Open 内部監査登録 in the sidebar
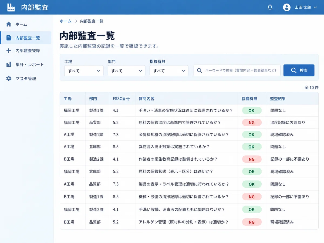This screenshot has height=243, width=324. [26, 50]
